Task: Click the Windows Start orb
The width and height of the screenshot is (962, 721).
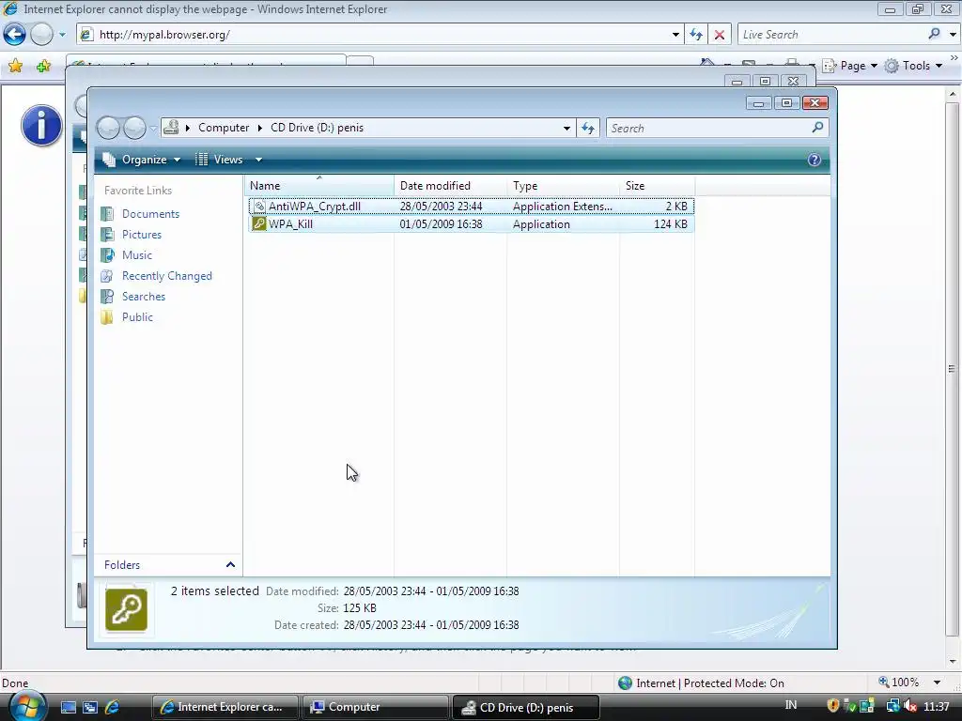Action: [25, 706]
